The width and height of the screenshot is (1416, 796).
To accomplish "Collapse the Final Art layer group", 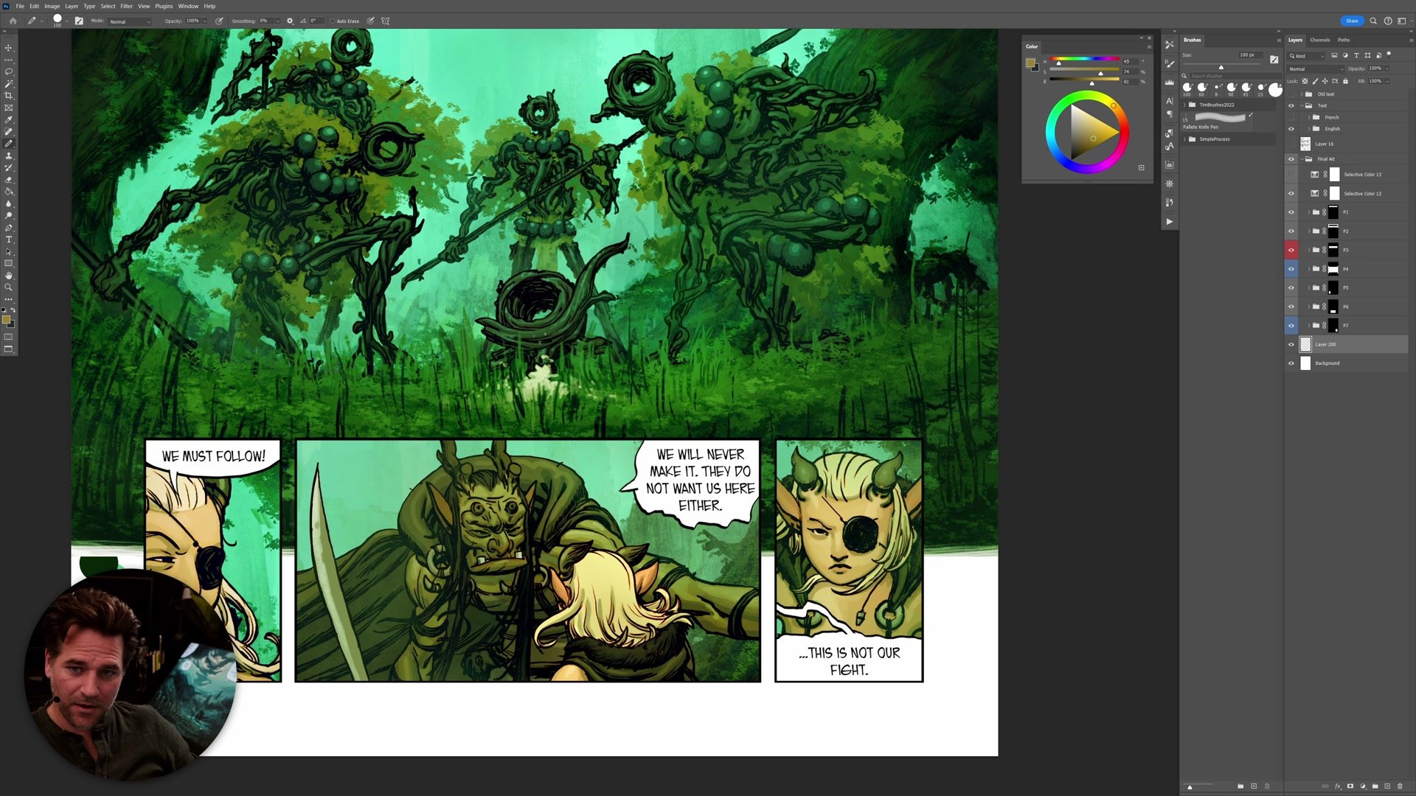I will tap(1302, 159).
